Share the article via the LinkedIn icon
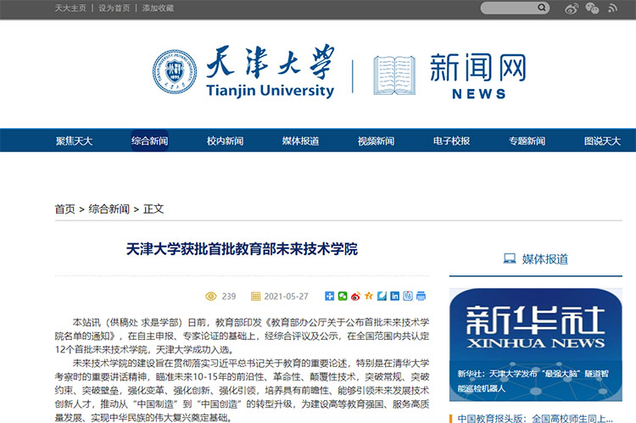 [x=394, y=296]
